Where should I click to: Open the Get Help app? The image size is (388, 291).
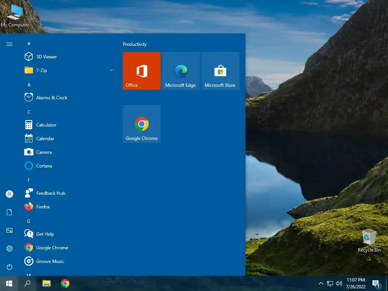(x=69, y=234)
